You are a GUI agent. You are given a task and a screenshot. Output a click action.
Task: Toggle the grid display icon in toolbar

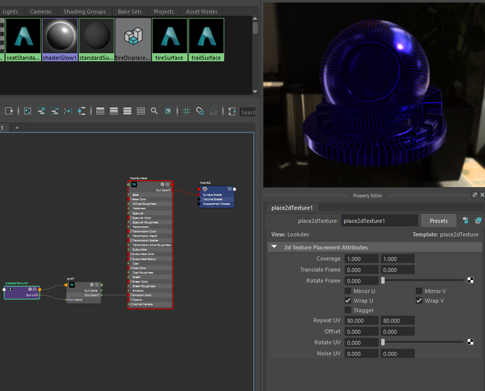tap(187, 111)
